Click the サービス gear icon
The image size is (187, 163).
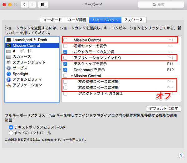[9, 68]
